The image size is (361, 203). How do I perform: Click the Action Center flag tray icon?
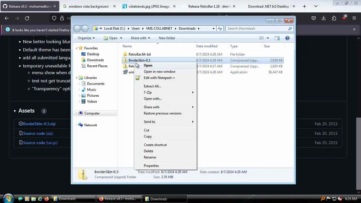(329, 199)
